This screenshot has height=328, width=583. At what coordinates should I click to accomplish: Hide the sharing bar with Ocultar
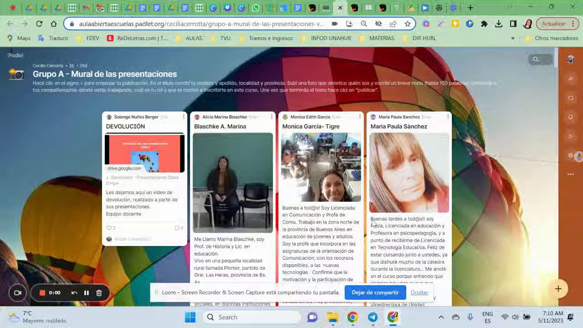(x=419, y=292)
